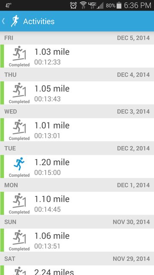Tap the blue outdoor runner icon for Dec 2
The width and height of the screenshot is (154, 275).
tap(19, 164)
